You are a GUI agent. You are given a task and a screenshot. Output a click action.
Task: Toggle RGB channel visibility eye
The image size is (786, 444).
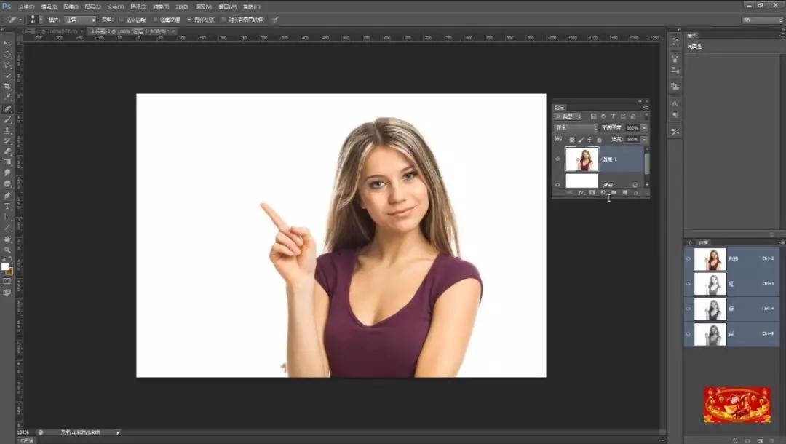tap(688, 258)
